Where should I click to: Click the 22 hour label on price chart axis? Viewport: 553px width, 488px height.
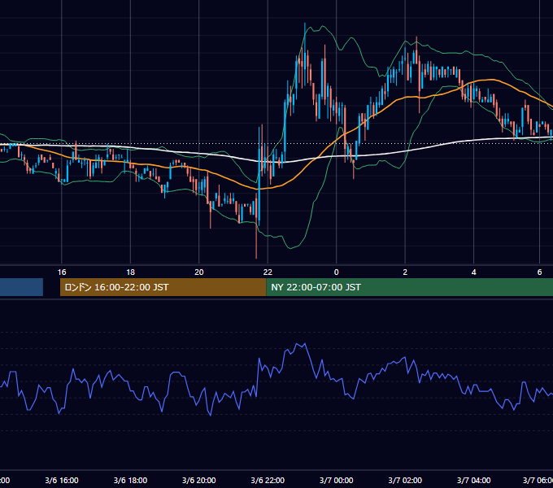[268, 272]
